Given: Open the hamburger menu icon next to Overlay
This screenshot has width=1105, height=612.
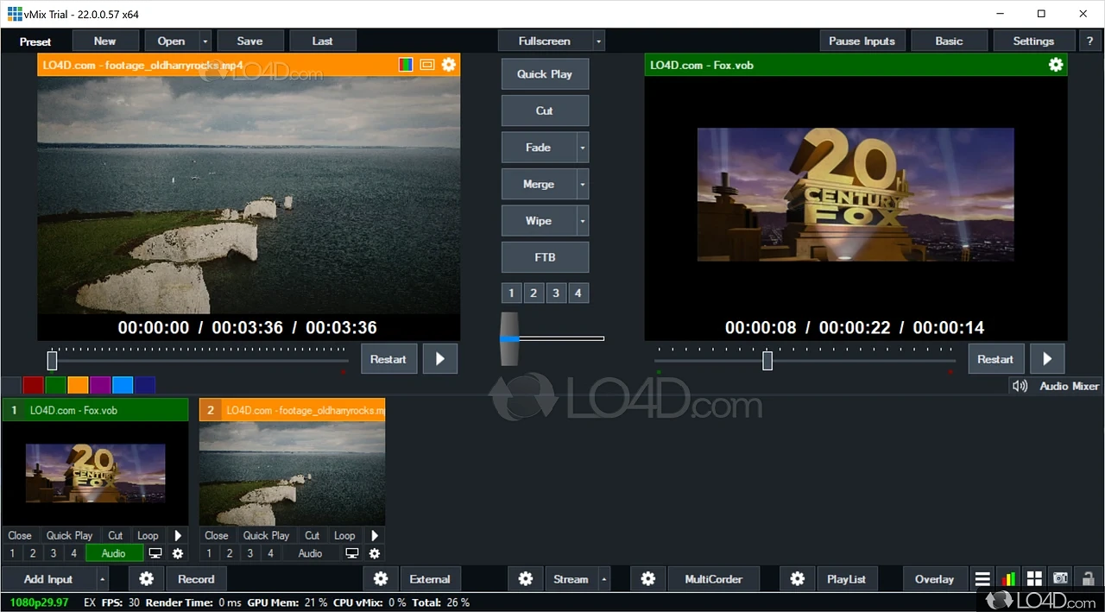Looking at the screenshot, I should (982, 578).
